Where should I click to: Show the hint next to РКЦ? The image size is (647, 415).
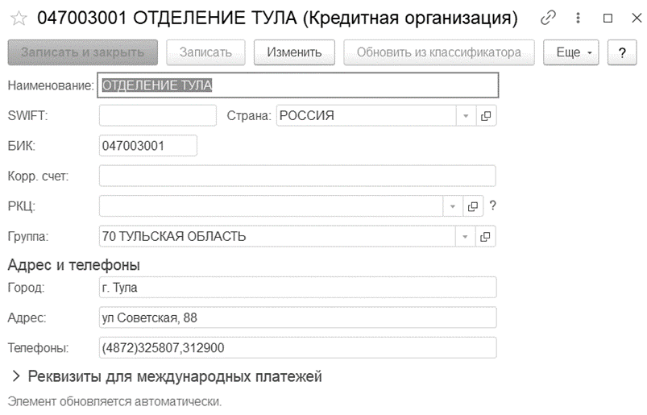tap(492, 205)
